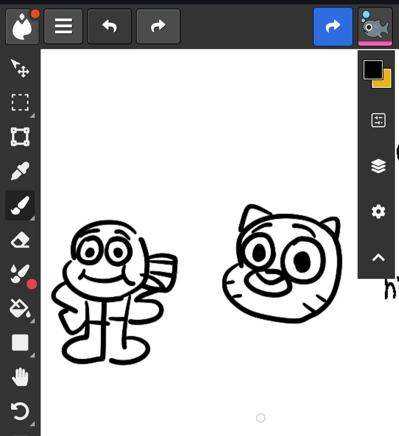Choose the paint bucket fill tool
Viewport: 399px width, 436px height.
[x=20, y=308]
